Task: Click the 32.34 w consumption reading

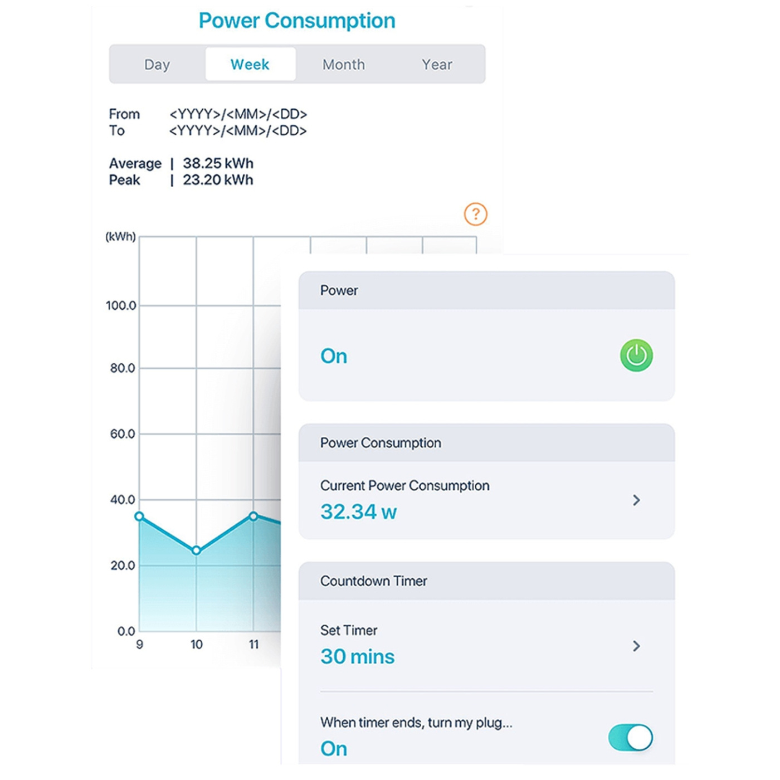Action: tap(358, 511)
